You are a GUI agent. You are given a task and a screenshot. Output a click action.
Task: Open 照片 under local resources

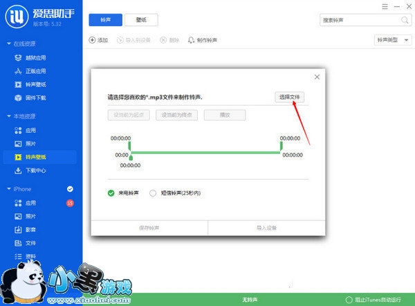point(25,144)
